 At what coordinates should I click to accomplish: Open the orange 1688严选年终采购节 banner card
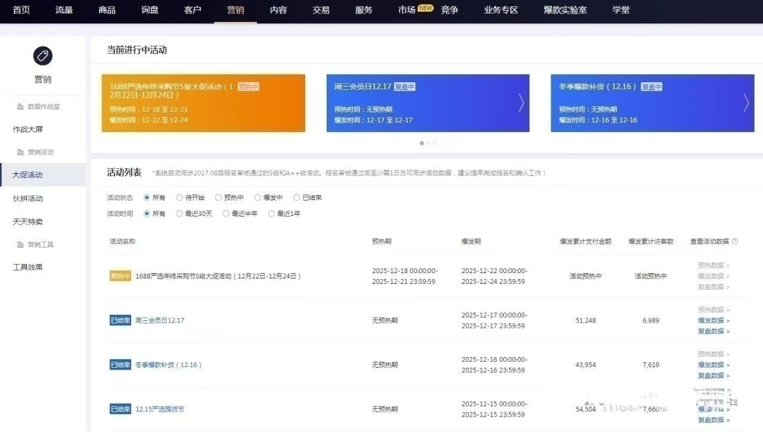(203, 103)
